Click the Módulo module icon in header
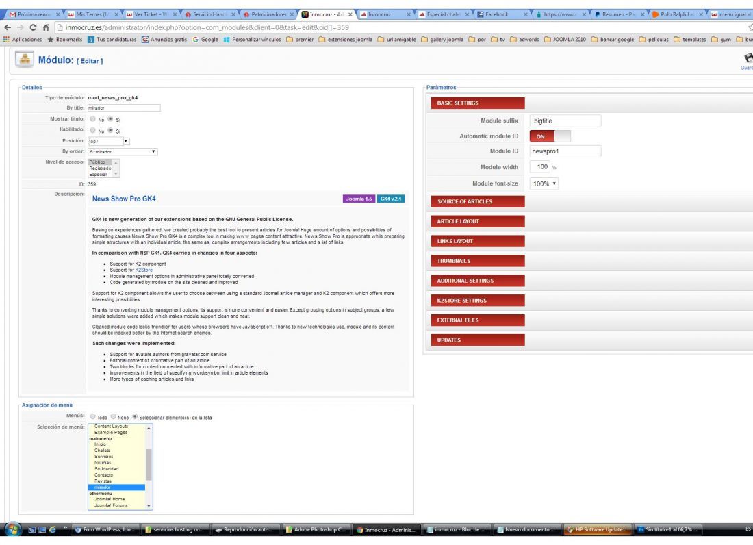The width and height of the screenshot is (753, 545). [24, 60]
